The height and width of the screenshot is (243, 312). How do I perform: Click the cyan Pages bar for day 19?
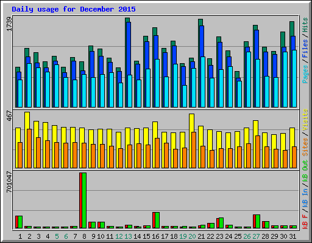click(185, 96)
